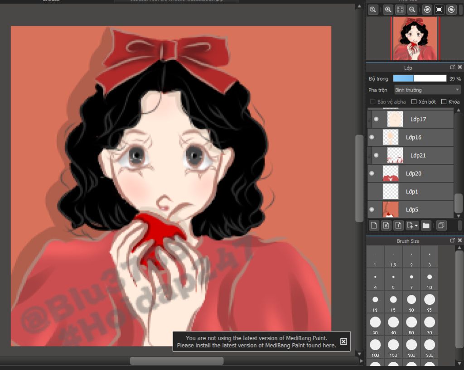This screenshot has height=370, width=464.
Task: Undock the Brush Size panel
Action: click(x=453, y=240)
